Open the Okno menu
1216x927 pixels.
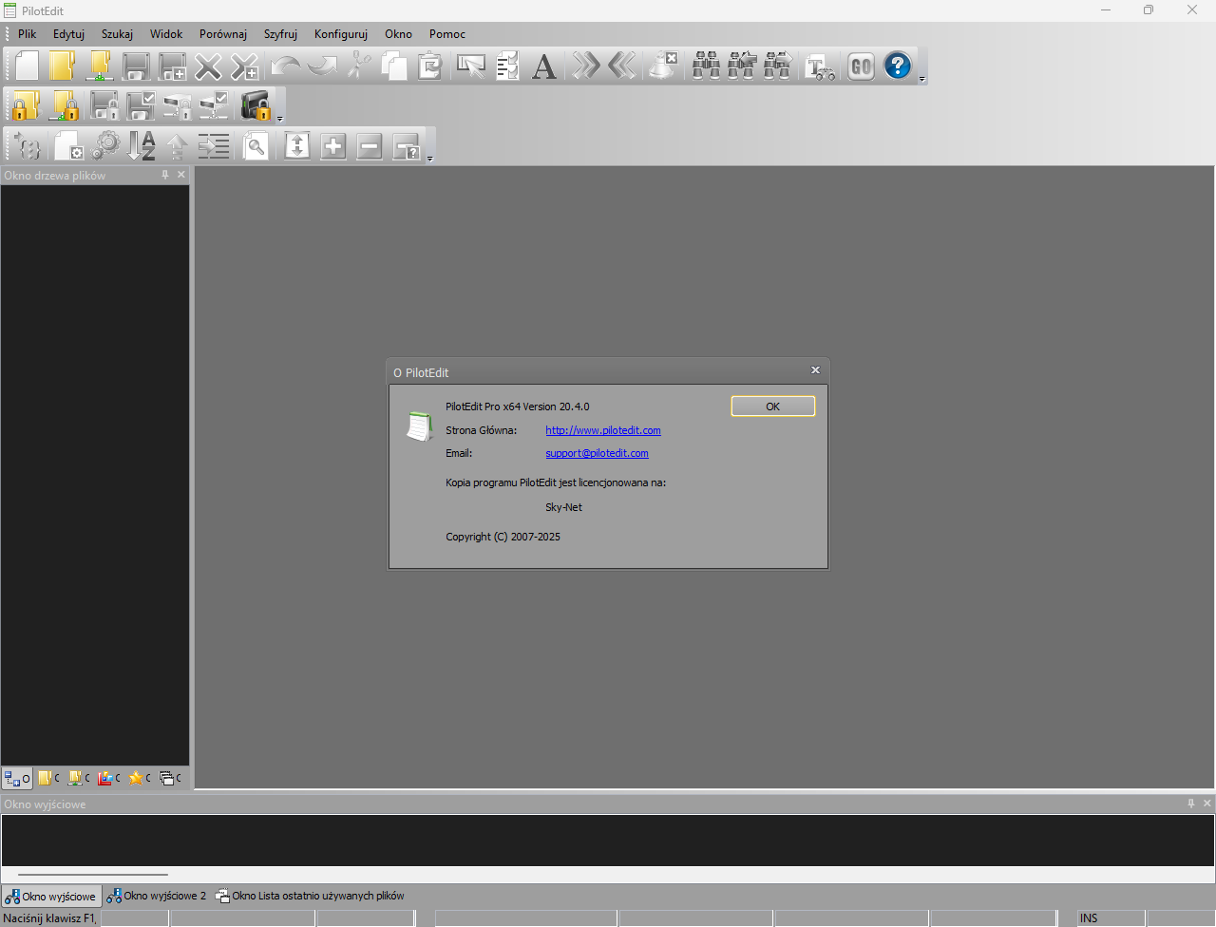point(399,34)
